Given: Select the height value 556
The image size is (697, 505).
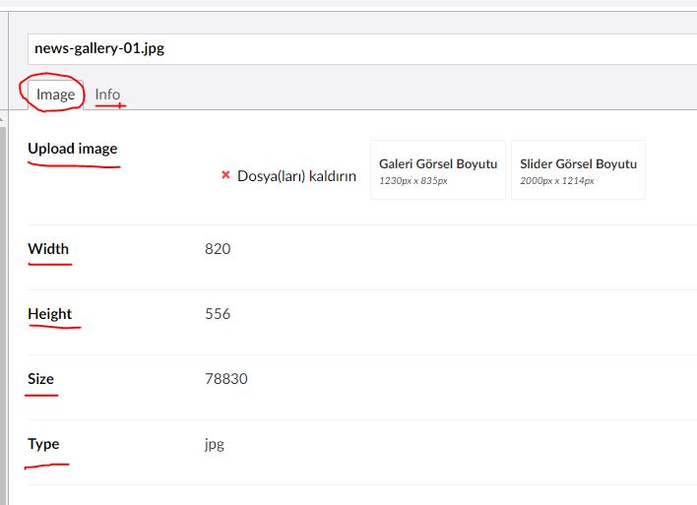Looking at the screenshot, I should coord(218,314).
